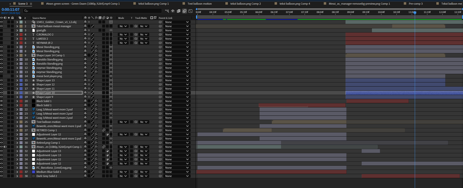Screen dimensions: 463x188
Task: Lock the Black Solid 1 layer 20
Action: click(x=12, y=101)
